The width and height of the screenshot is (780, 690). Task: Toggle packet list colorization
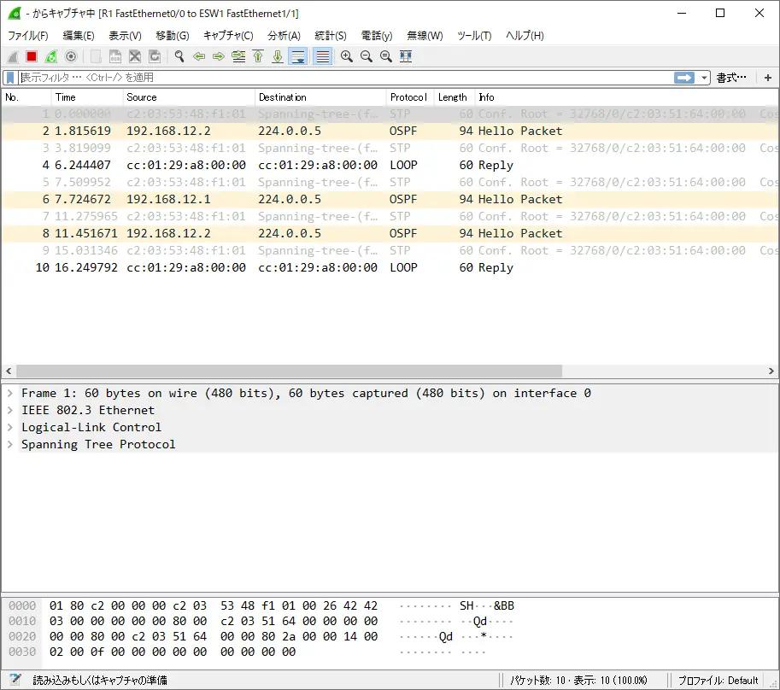tap(322, 56)
